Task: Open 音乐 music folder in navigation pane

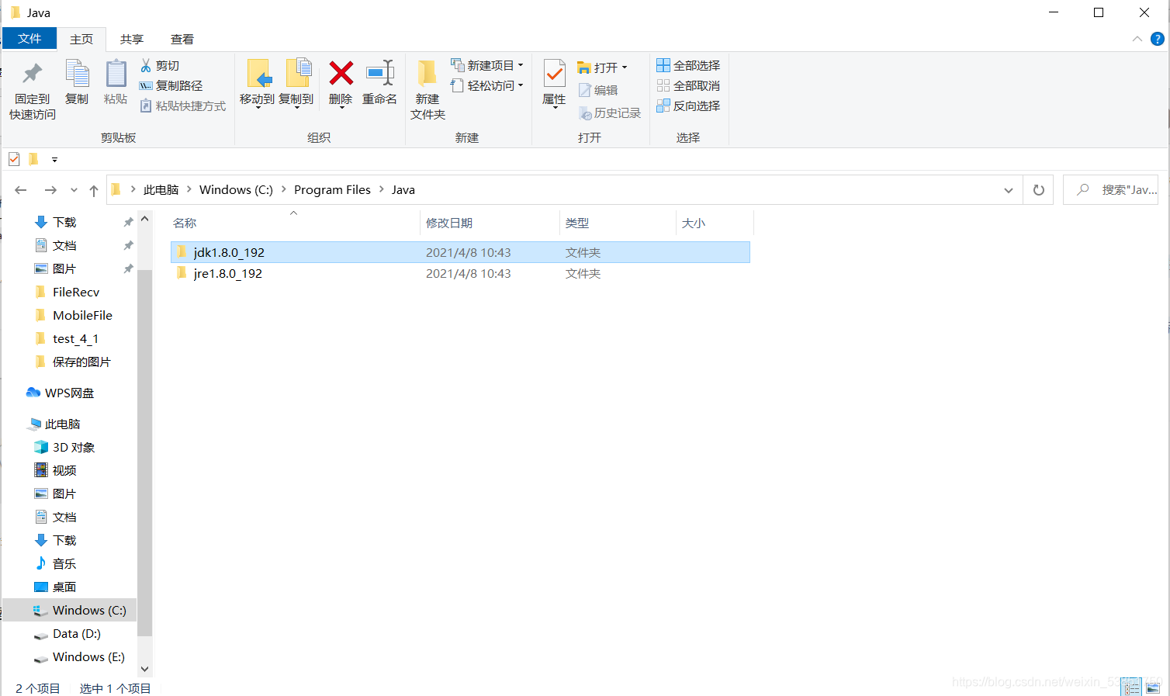Action: point(64,564)
